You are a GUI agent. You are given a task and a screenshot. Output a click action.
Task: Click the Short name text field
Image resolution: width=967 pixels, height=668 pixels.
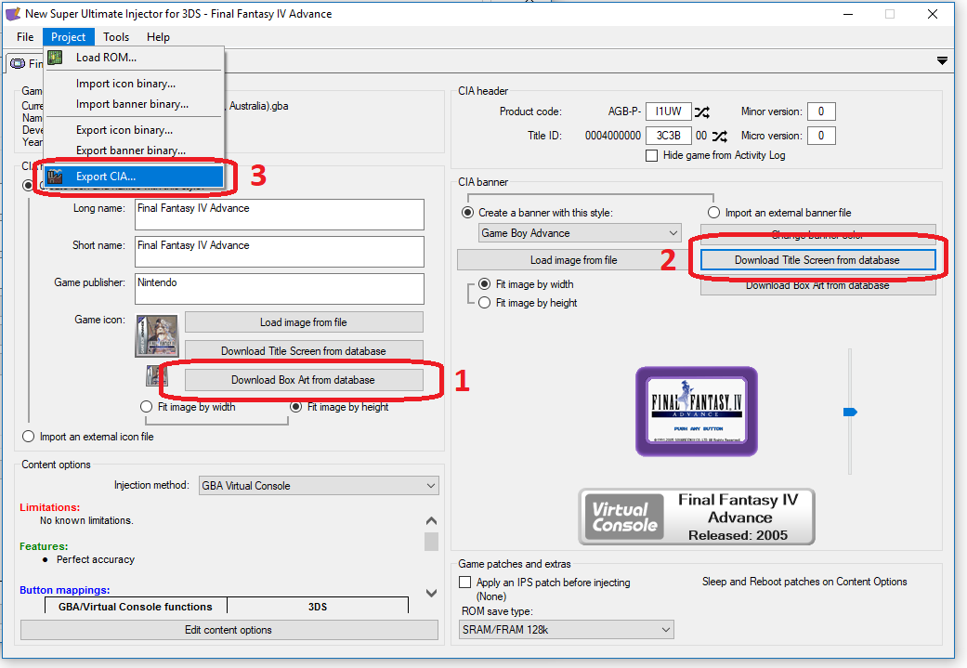coord(280,252)
